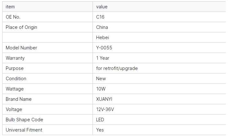Click the 'item' column header

pyautogui.click(x=10, y=7)
